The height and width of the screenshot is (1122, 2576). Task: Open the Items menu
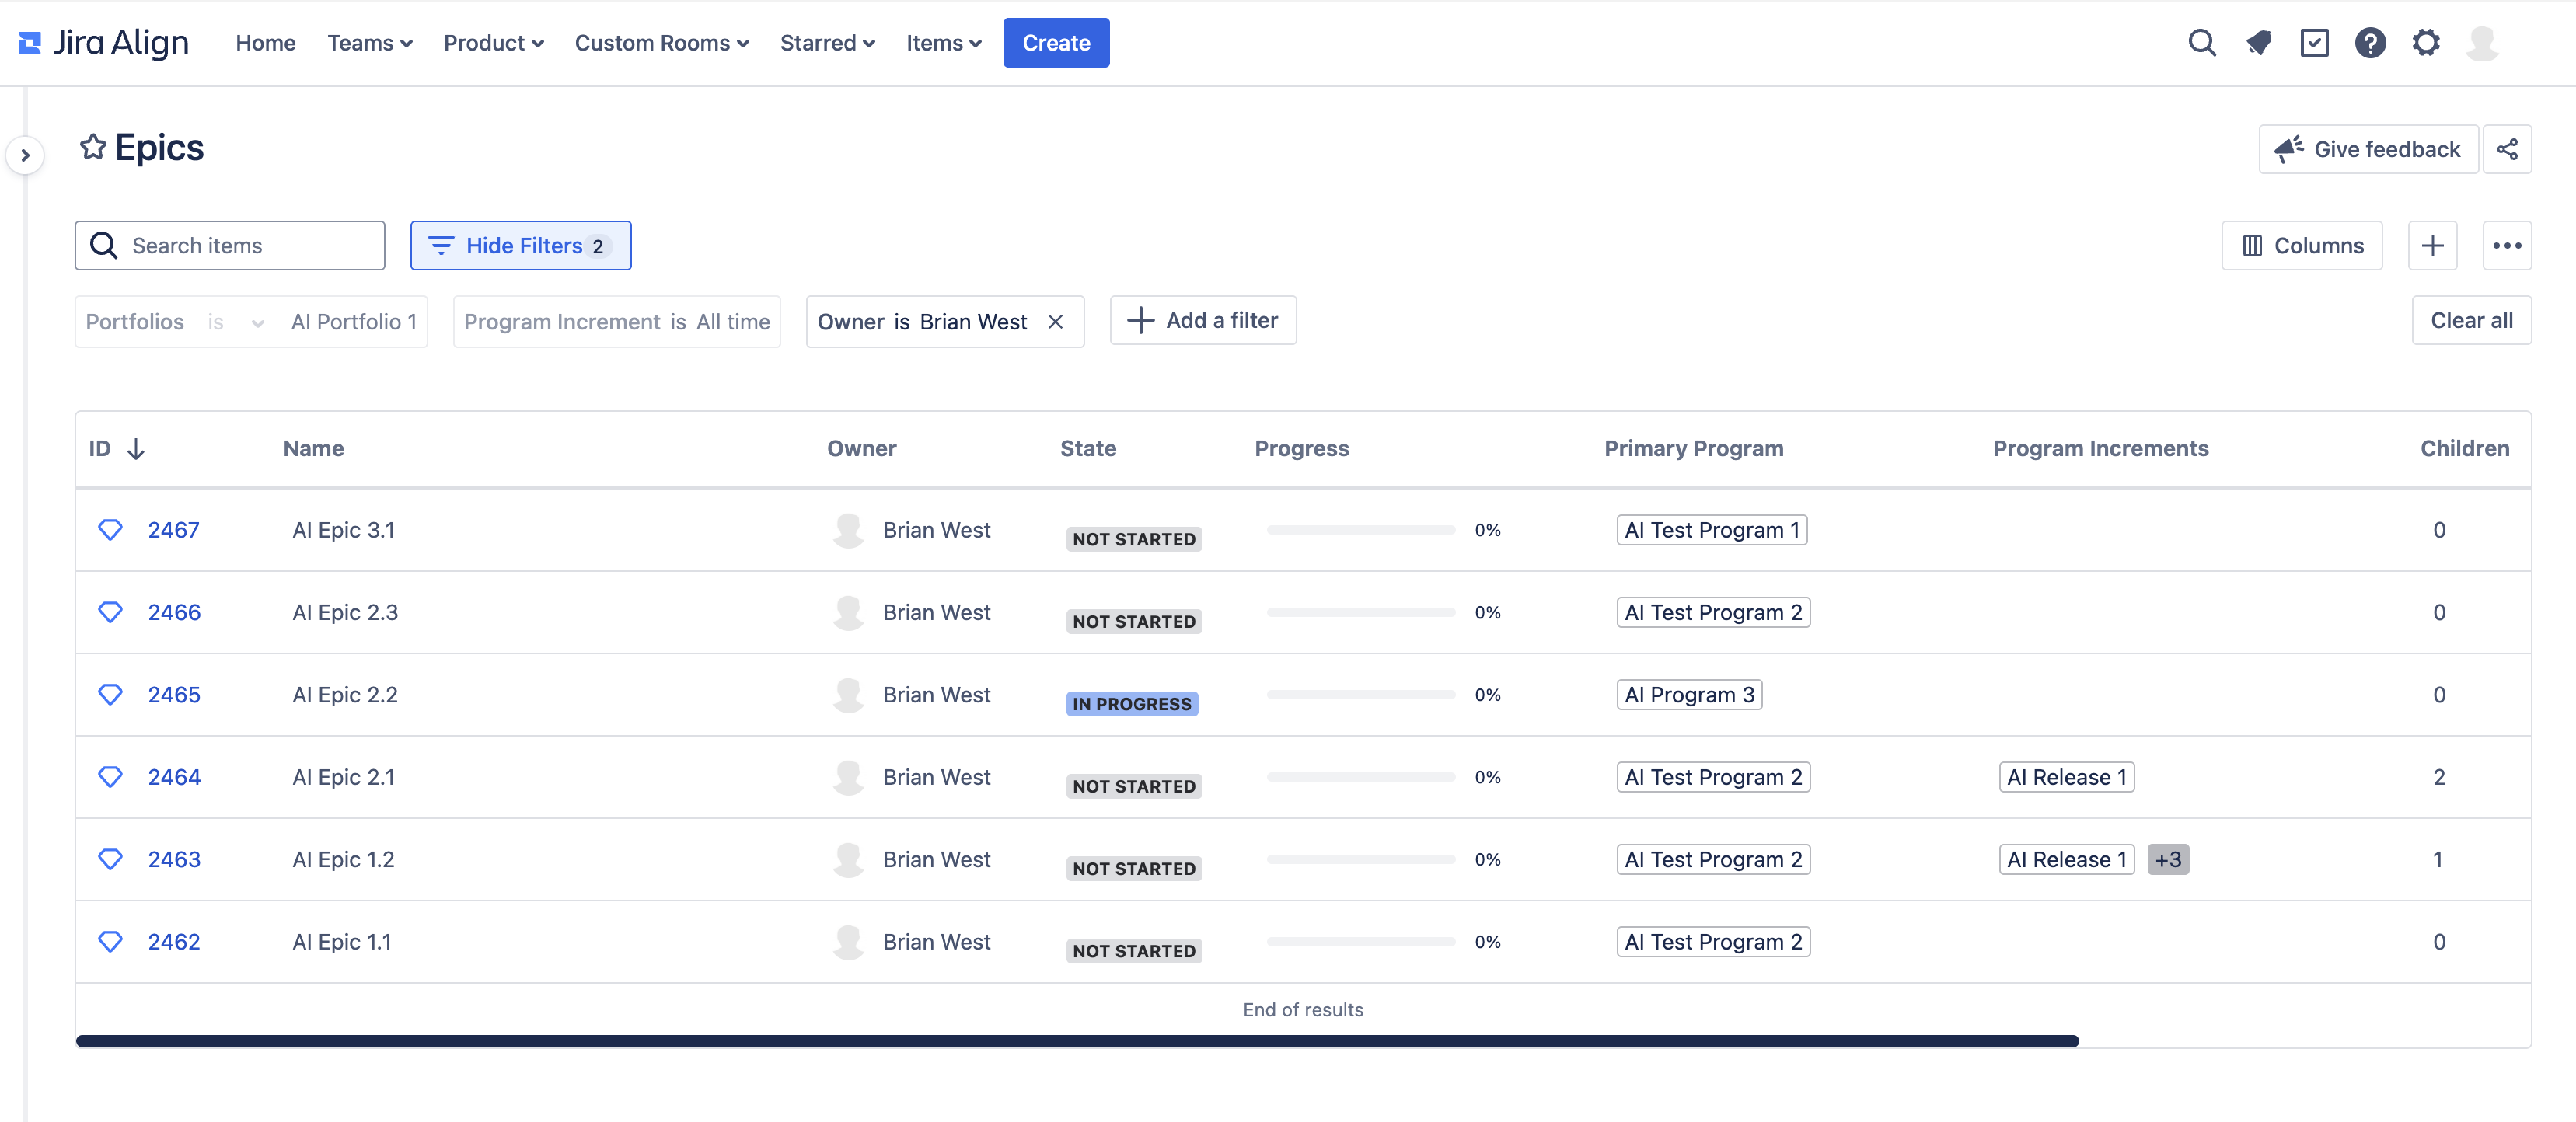(x=943, y=43)
